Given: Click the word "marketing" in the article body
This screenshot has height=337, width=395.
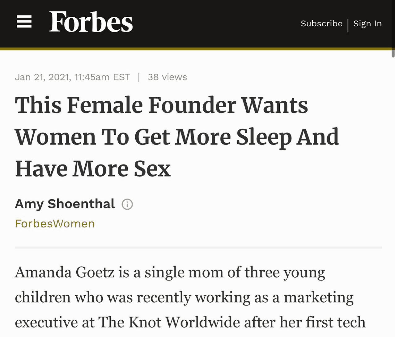Looking at the screenshot, I should pyautogui.click(x=319, y=298).
